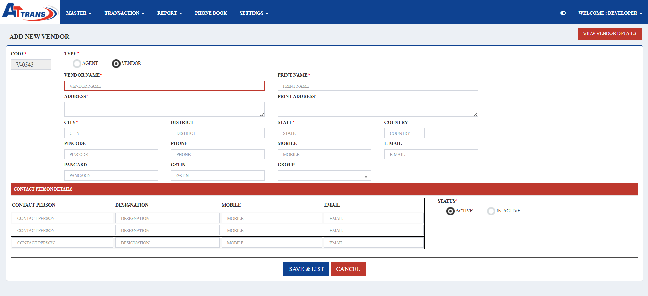Select the Vendor type radio button

pyautogui.click(x=116, y=64)
